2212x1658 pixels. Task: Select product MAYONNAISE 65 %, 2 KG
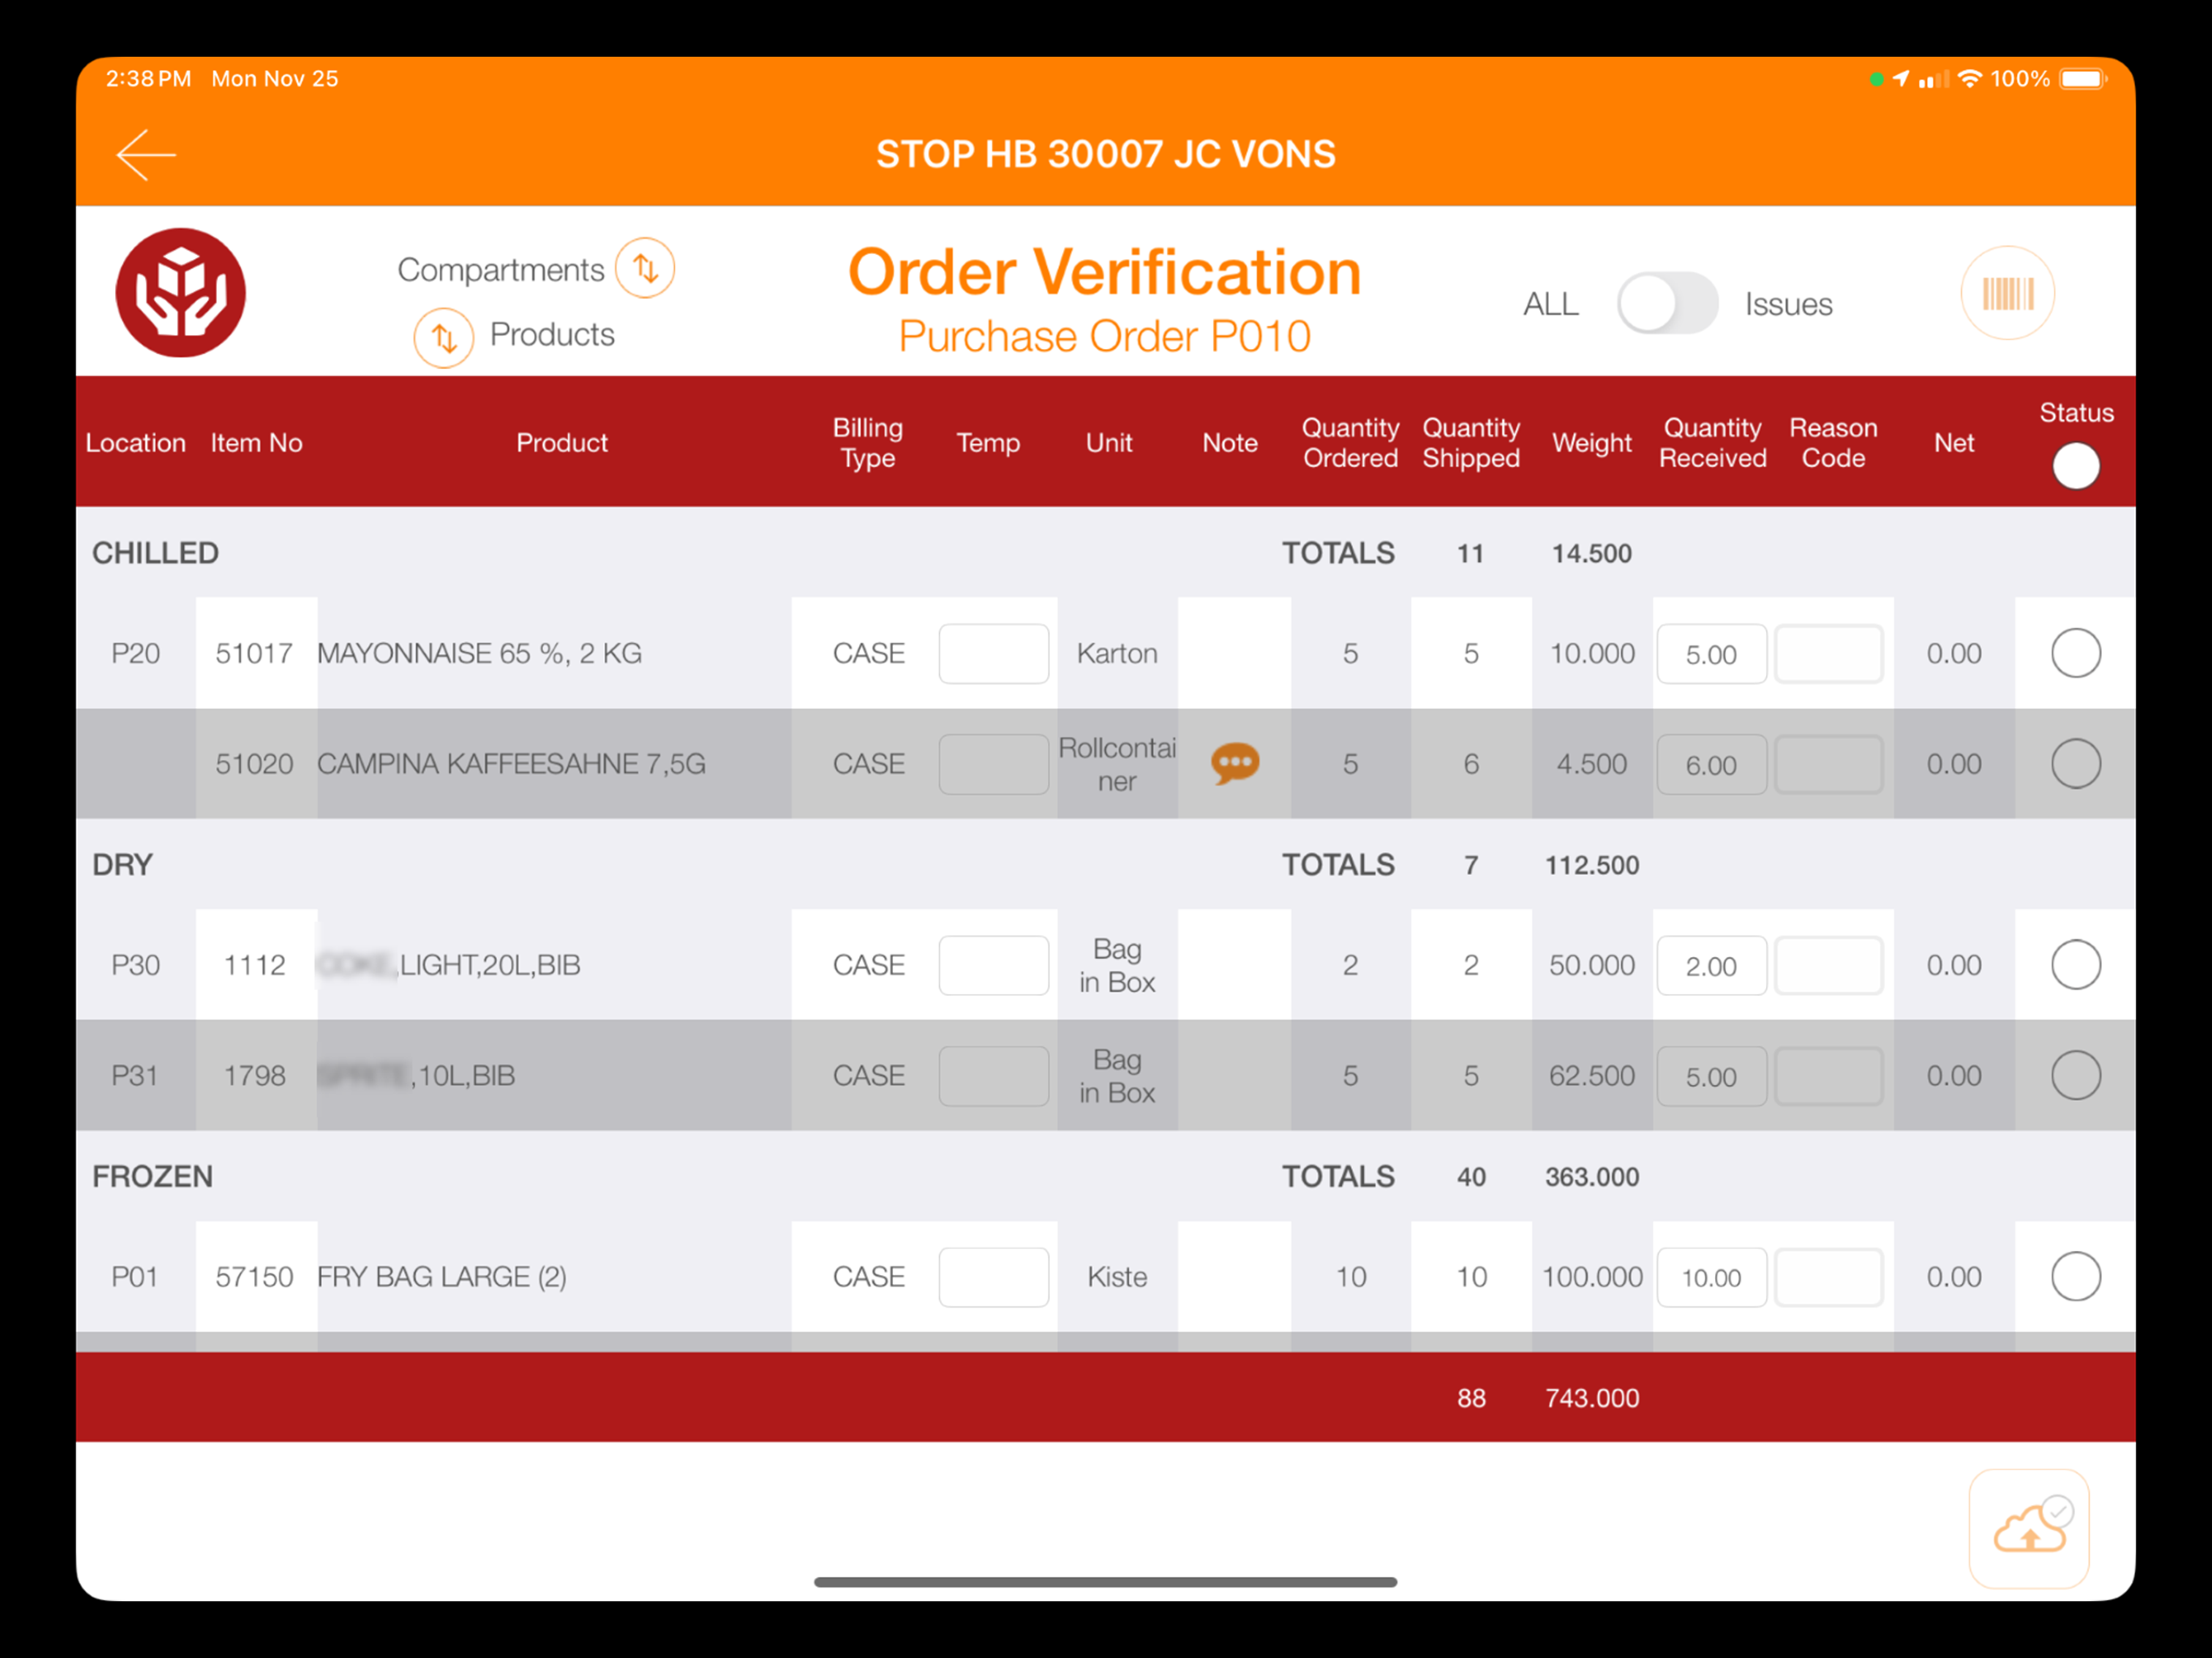click(479, 654)
